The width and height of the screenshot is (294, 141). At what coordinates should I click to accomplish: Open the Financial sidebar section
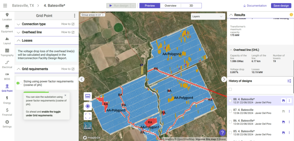point(7,112)
